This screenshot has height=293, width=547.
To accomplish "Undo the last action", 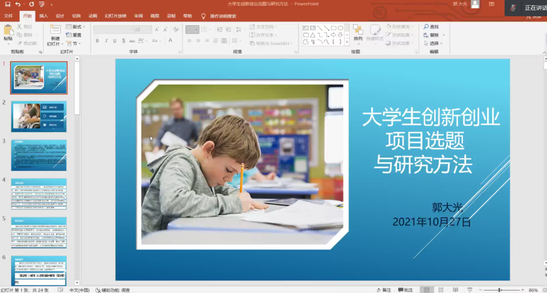I will point(17,4).
